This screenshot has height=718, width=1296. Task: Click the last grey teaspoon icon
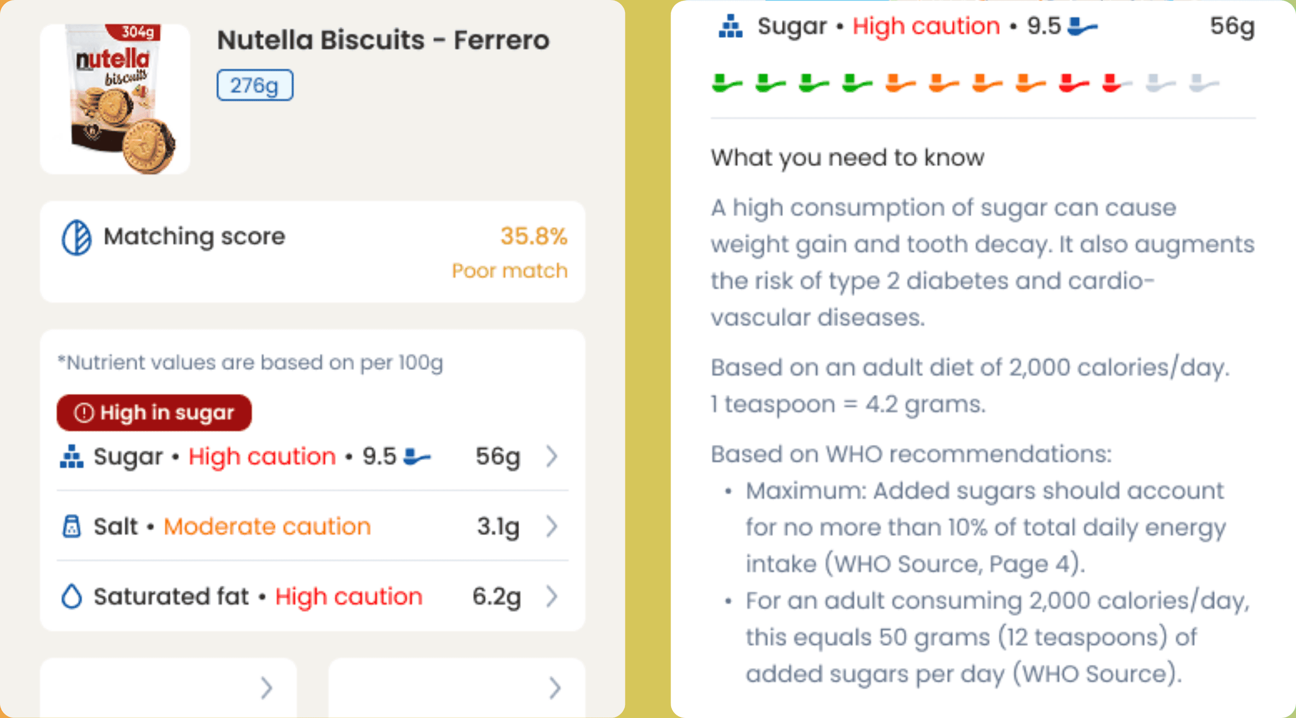click(x=1204, y=84)
